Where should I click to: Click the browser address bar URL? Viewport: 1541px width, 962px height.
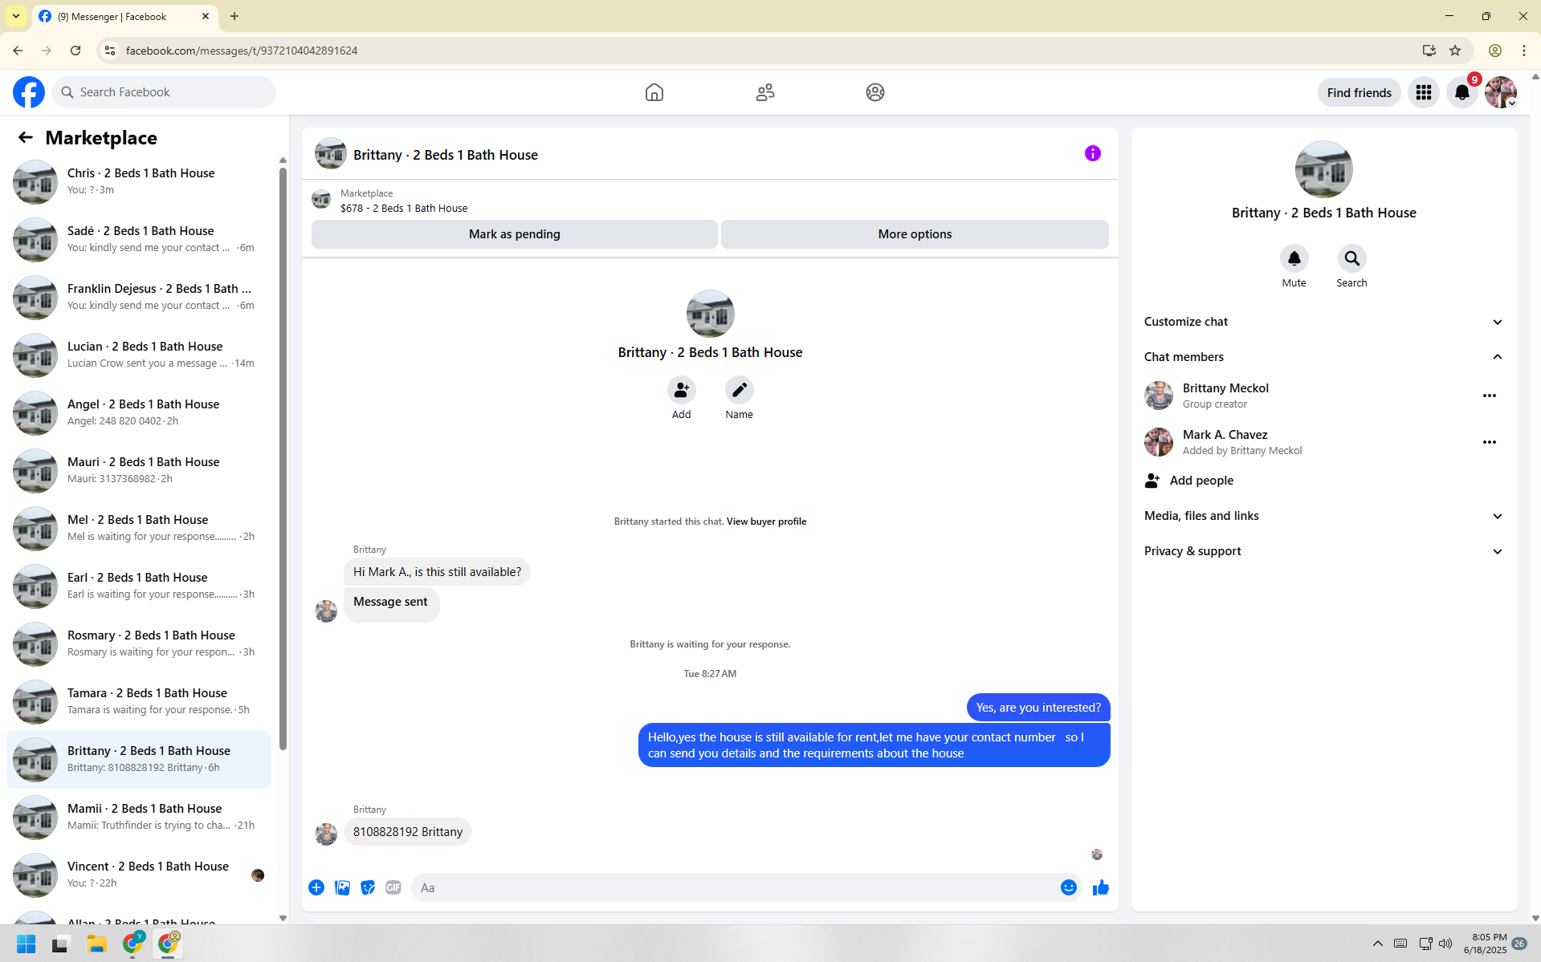(x=241, y=51)
